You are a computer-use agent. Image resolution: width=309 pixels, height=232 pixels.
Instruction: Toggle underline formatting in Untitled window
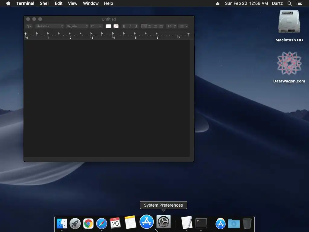[x=135, y=26]
